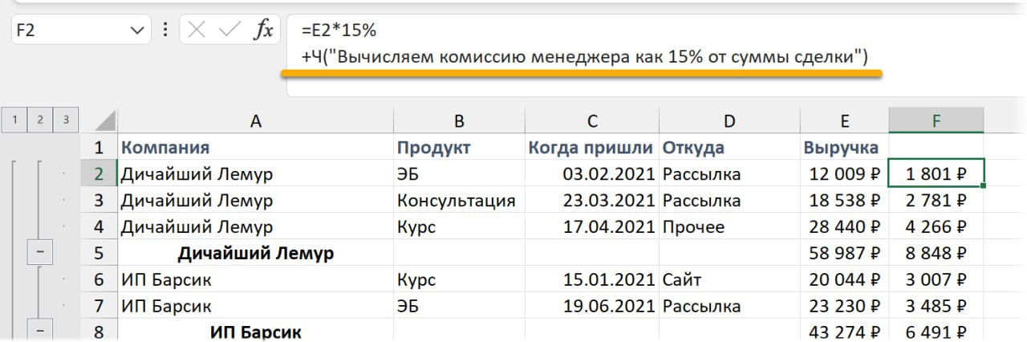Collapse the Дичайший Лемур group with minus button
The image size is (1027, 342).
(40, 254)
